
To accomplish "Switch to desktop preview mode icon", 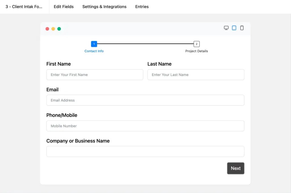I will coord(226,28).
